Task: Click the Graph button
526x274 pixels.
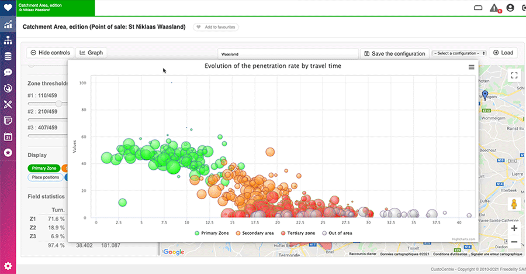Action: pos(91,53)
